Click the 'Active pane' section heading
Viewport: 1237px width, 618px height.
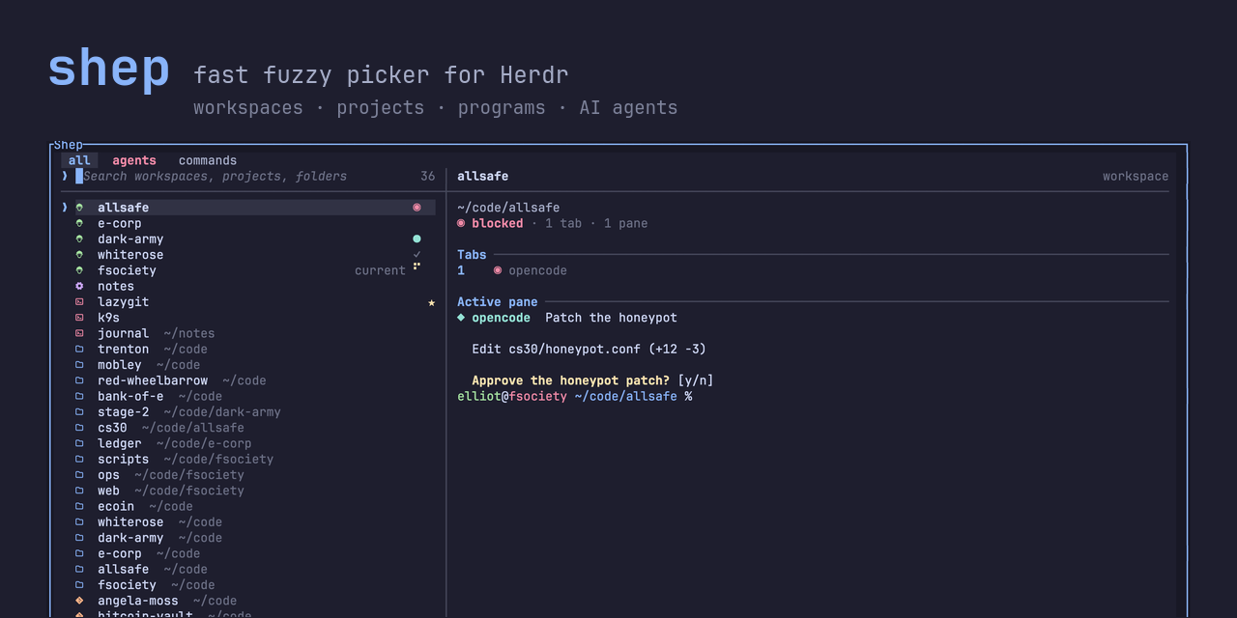point(498,302)
